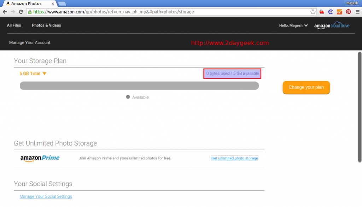Bookmark this page with the star icon
This screenshot has height=207, width=362.
click(x=313, y=12)
